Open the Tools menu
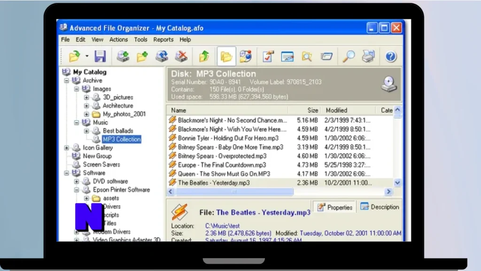481x271 pixels. tap(140, 40)
